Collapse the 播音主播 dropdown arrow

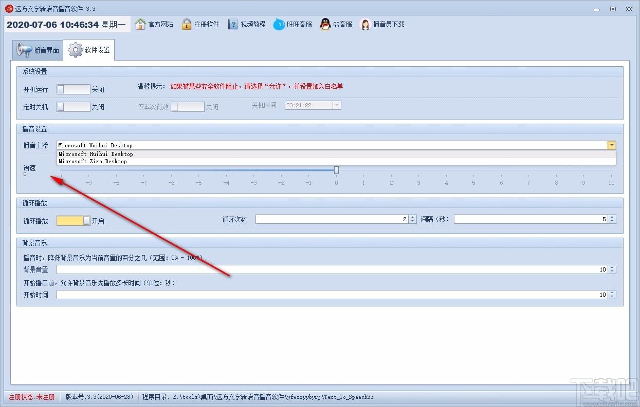click(x=612, y=145)
